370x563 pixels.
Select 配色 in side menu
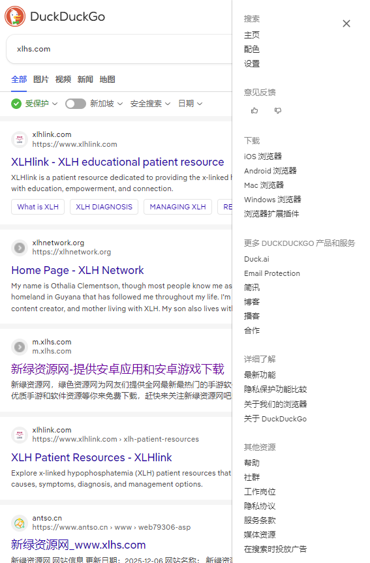tap(252, 50)
